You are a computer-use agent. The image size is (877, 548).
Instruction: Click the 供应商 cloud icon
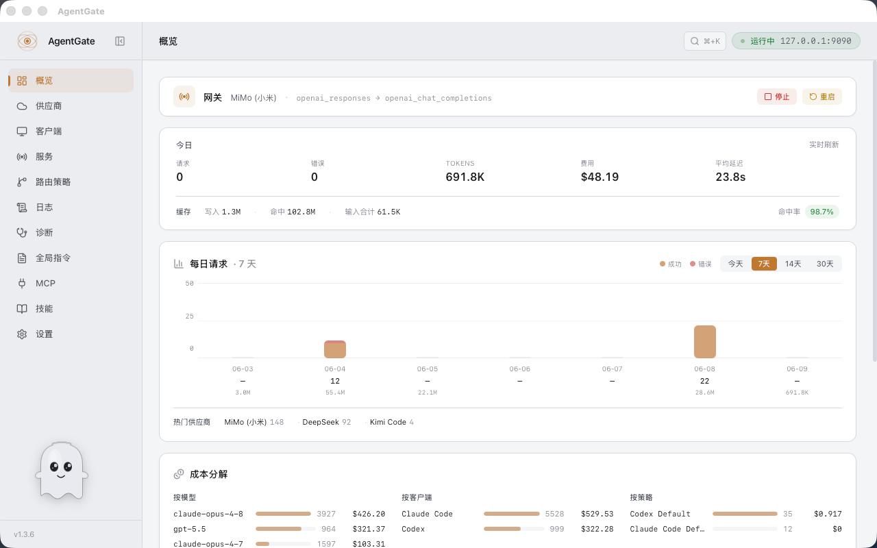point(22,105)
